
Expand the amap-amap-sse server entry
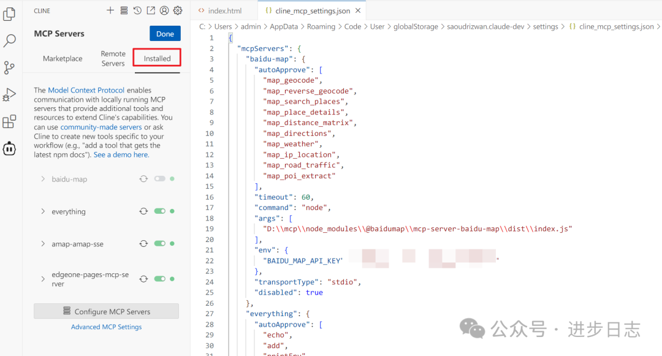pyautogui.click(x=43, y=243)
